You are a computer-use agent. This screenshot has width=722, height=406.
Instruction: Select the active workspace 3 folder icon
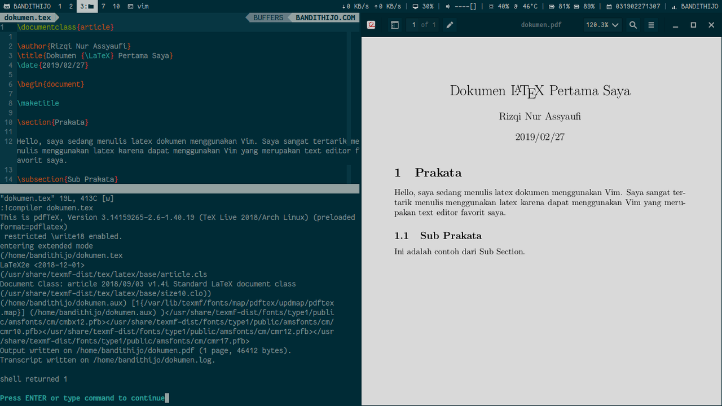[87, 6]
